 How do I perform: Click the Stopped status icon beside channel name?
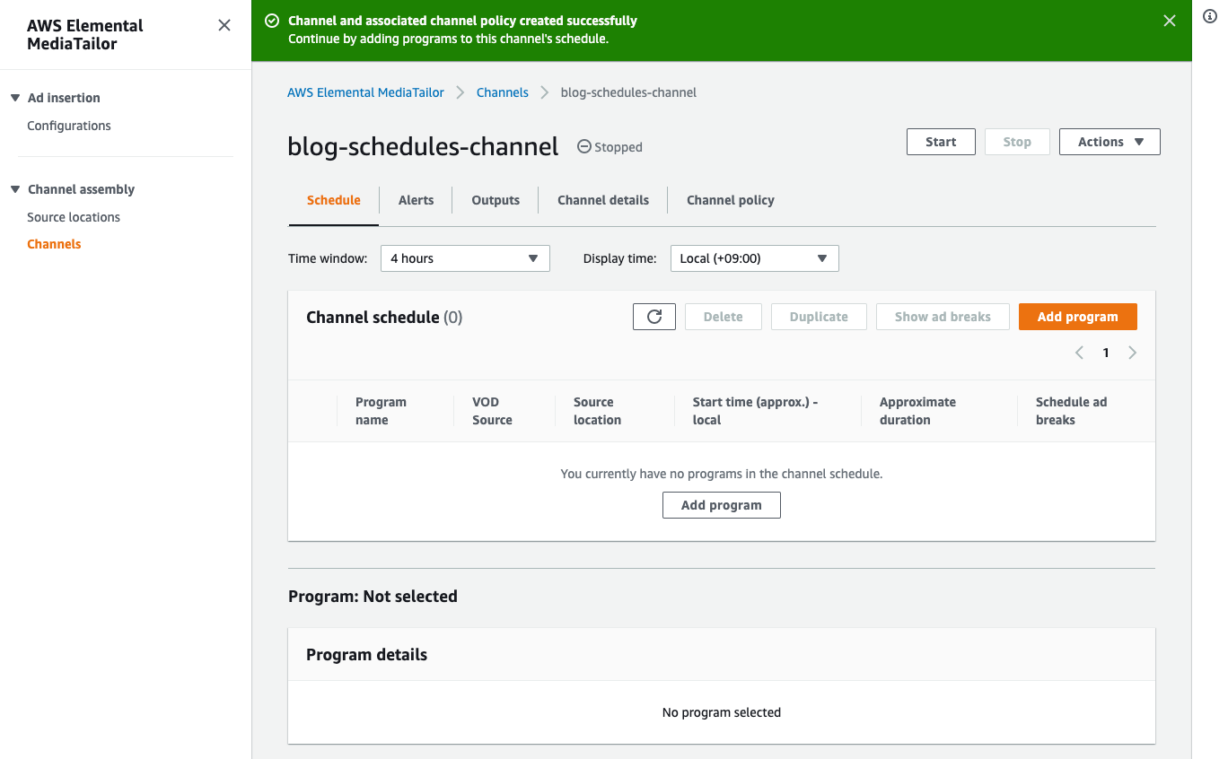584,146
